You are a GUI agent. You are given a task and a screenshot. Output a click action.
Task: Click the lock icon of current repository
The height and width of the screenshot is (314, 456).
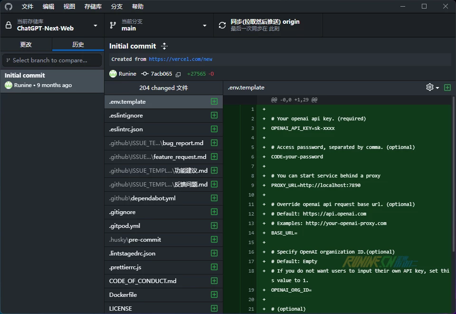9,25
